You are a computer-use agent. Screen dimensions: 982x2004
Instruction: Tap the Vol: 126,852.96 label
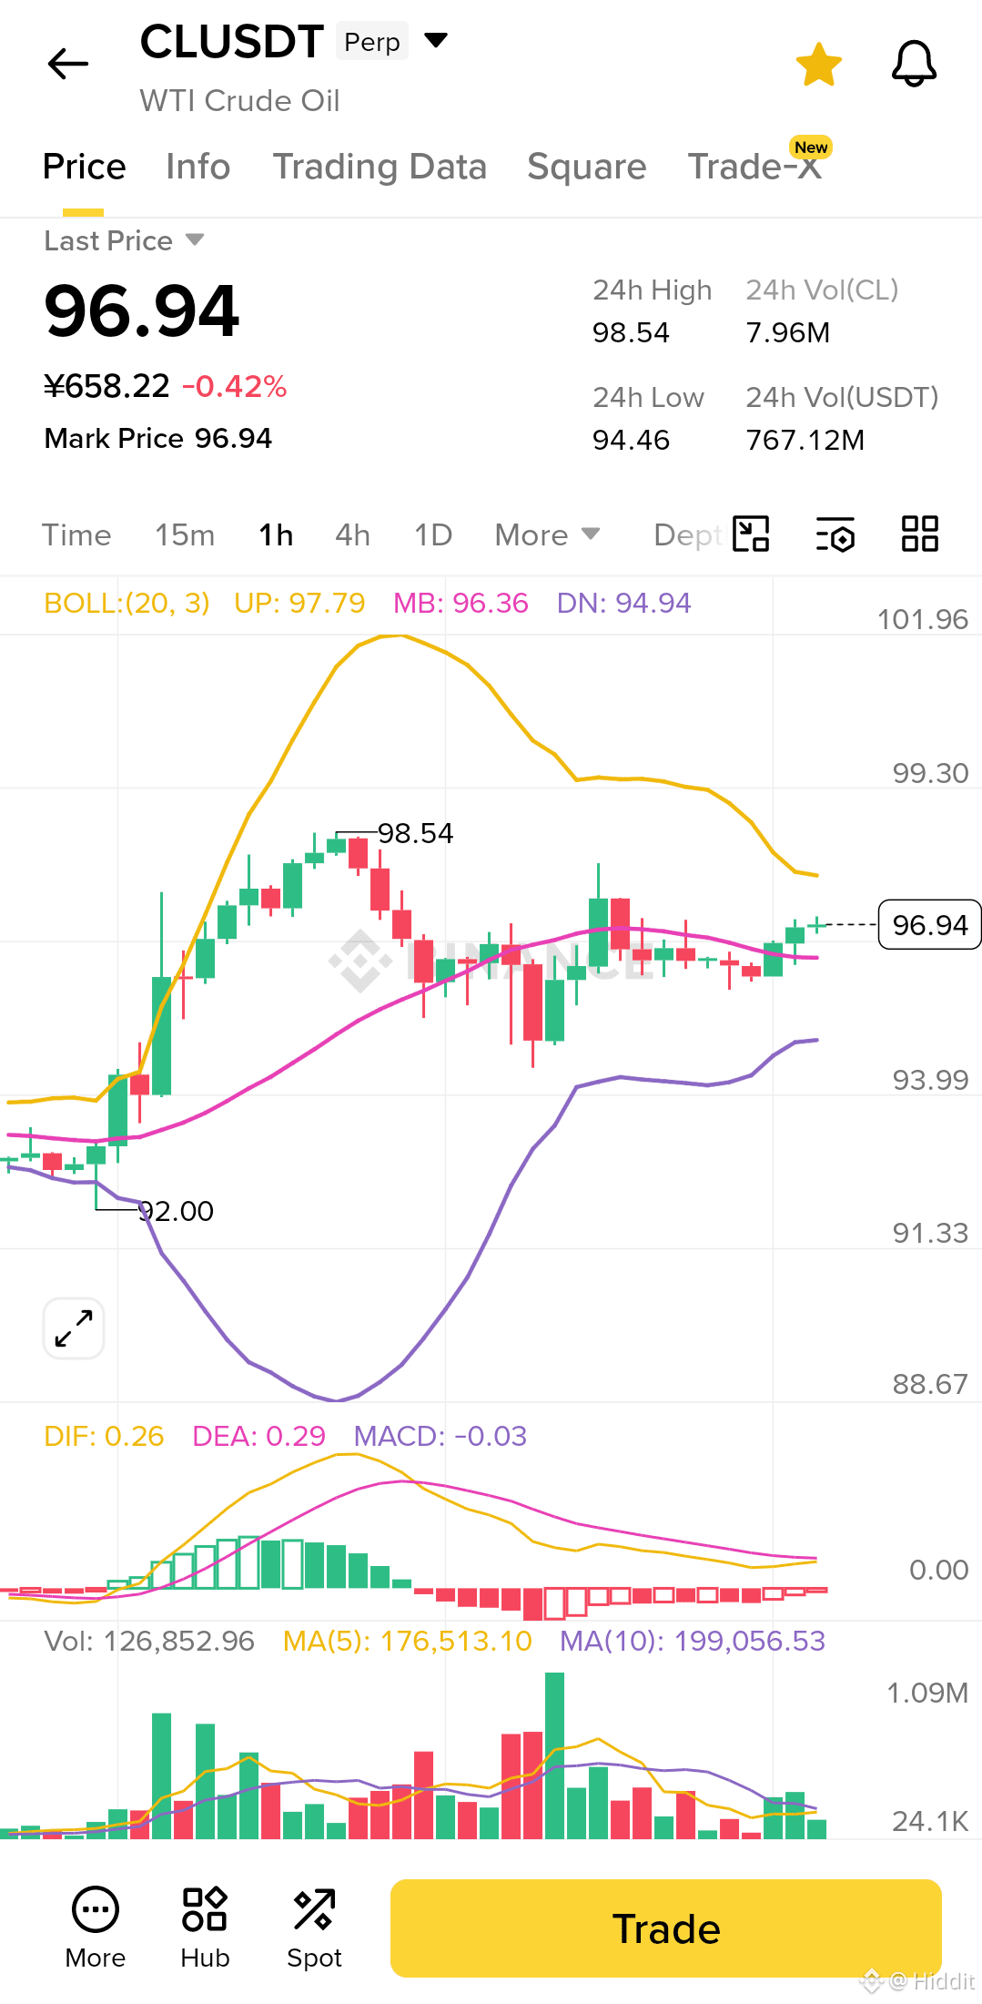[149, 1641]
